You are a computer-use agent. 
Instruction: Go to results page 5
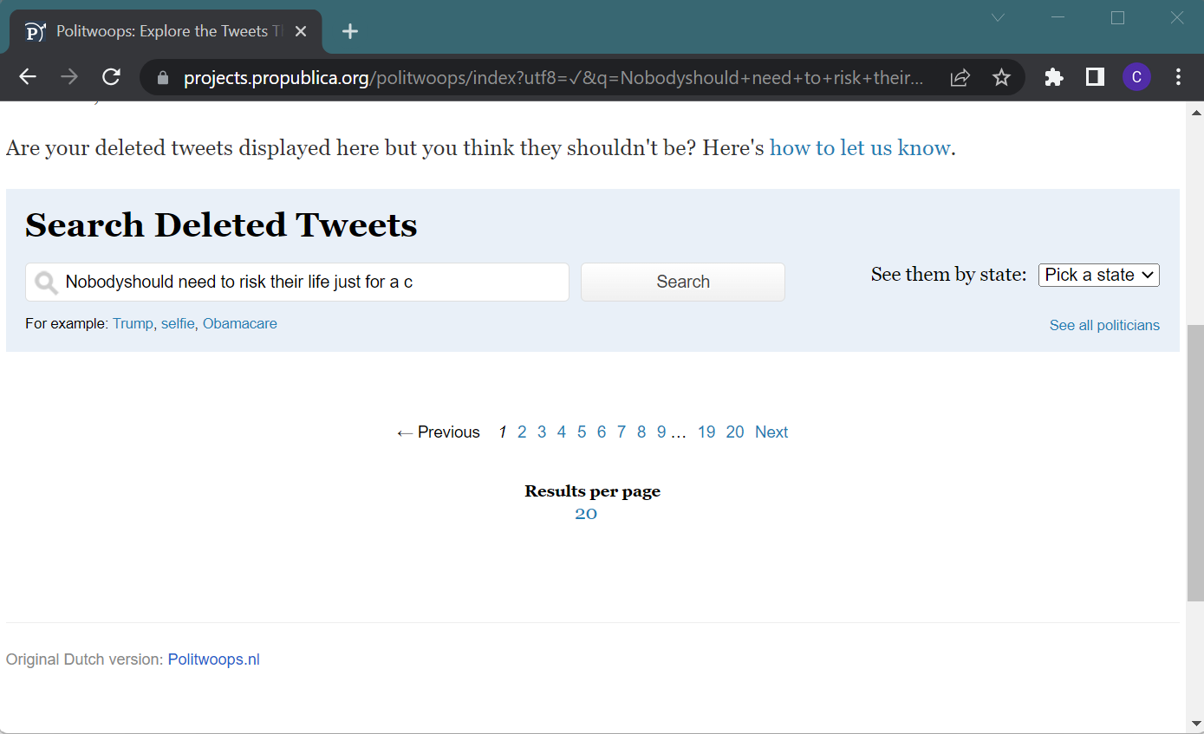582,432
